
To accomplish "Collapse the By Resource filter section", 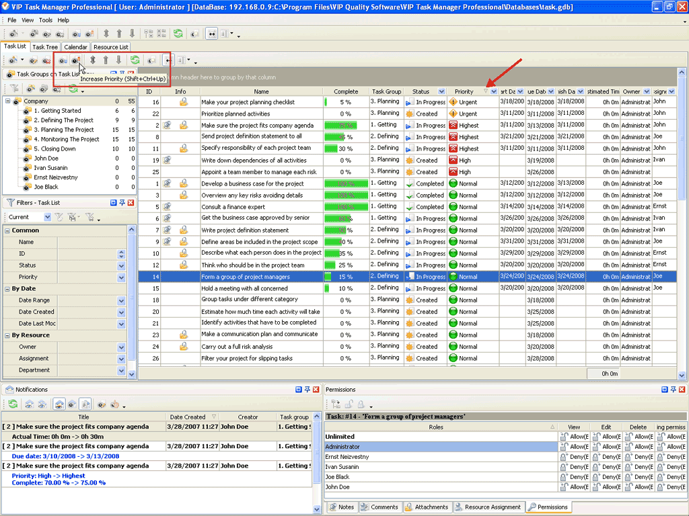I will tap(7, 335).
